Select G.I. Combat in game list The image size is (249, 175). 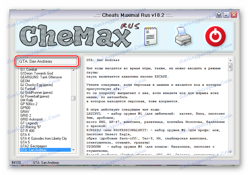tap(29, 70)
